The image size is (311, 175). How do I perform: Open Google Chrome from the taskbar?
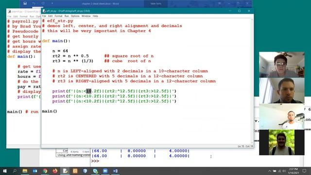point(45,171)
